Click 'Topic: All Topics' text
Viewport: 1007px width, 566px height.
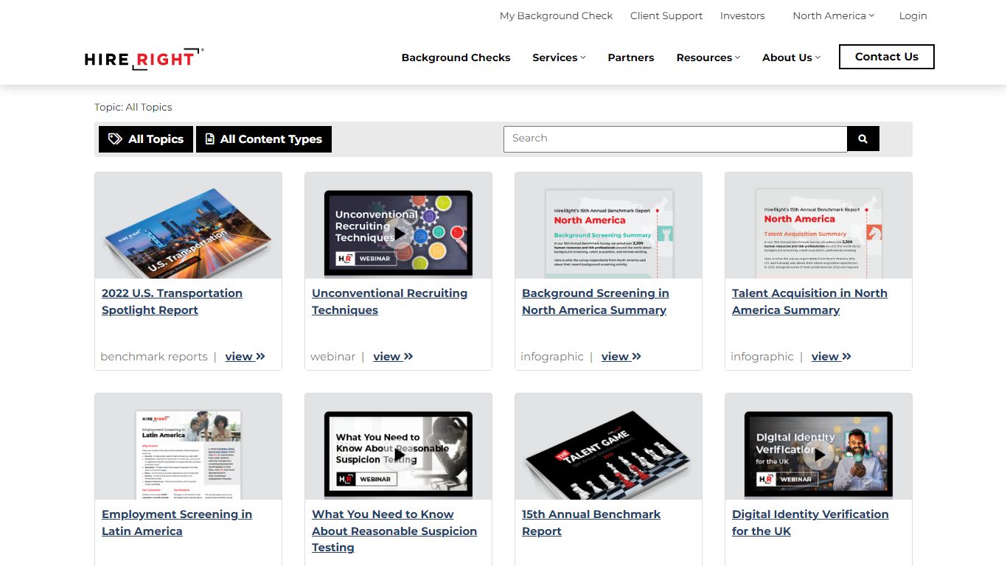tap(133, 107)
